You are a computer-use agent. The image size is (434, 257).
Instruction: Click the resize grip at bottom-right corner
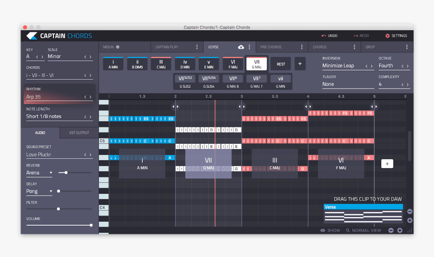coord(410,231)
